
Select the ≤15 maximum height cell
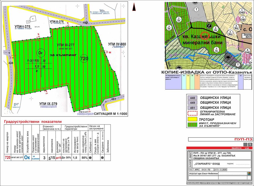[52, 158]
